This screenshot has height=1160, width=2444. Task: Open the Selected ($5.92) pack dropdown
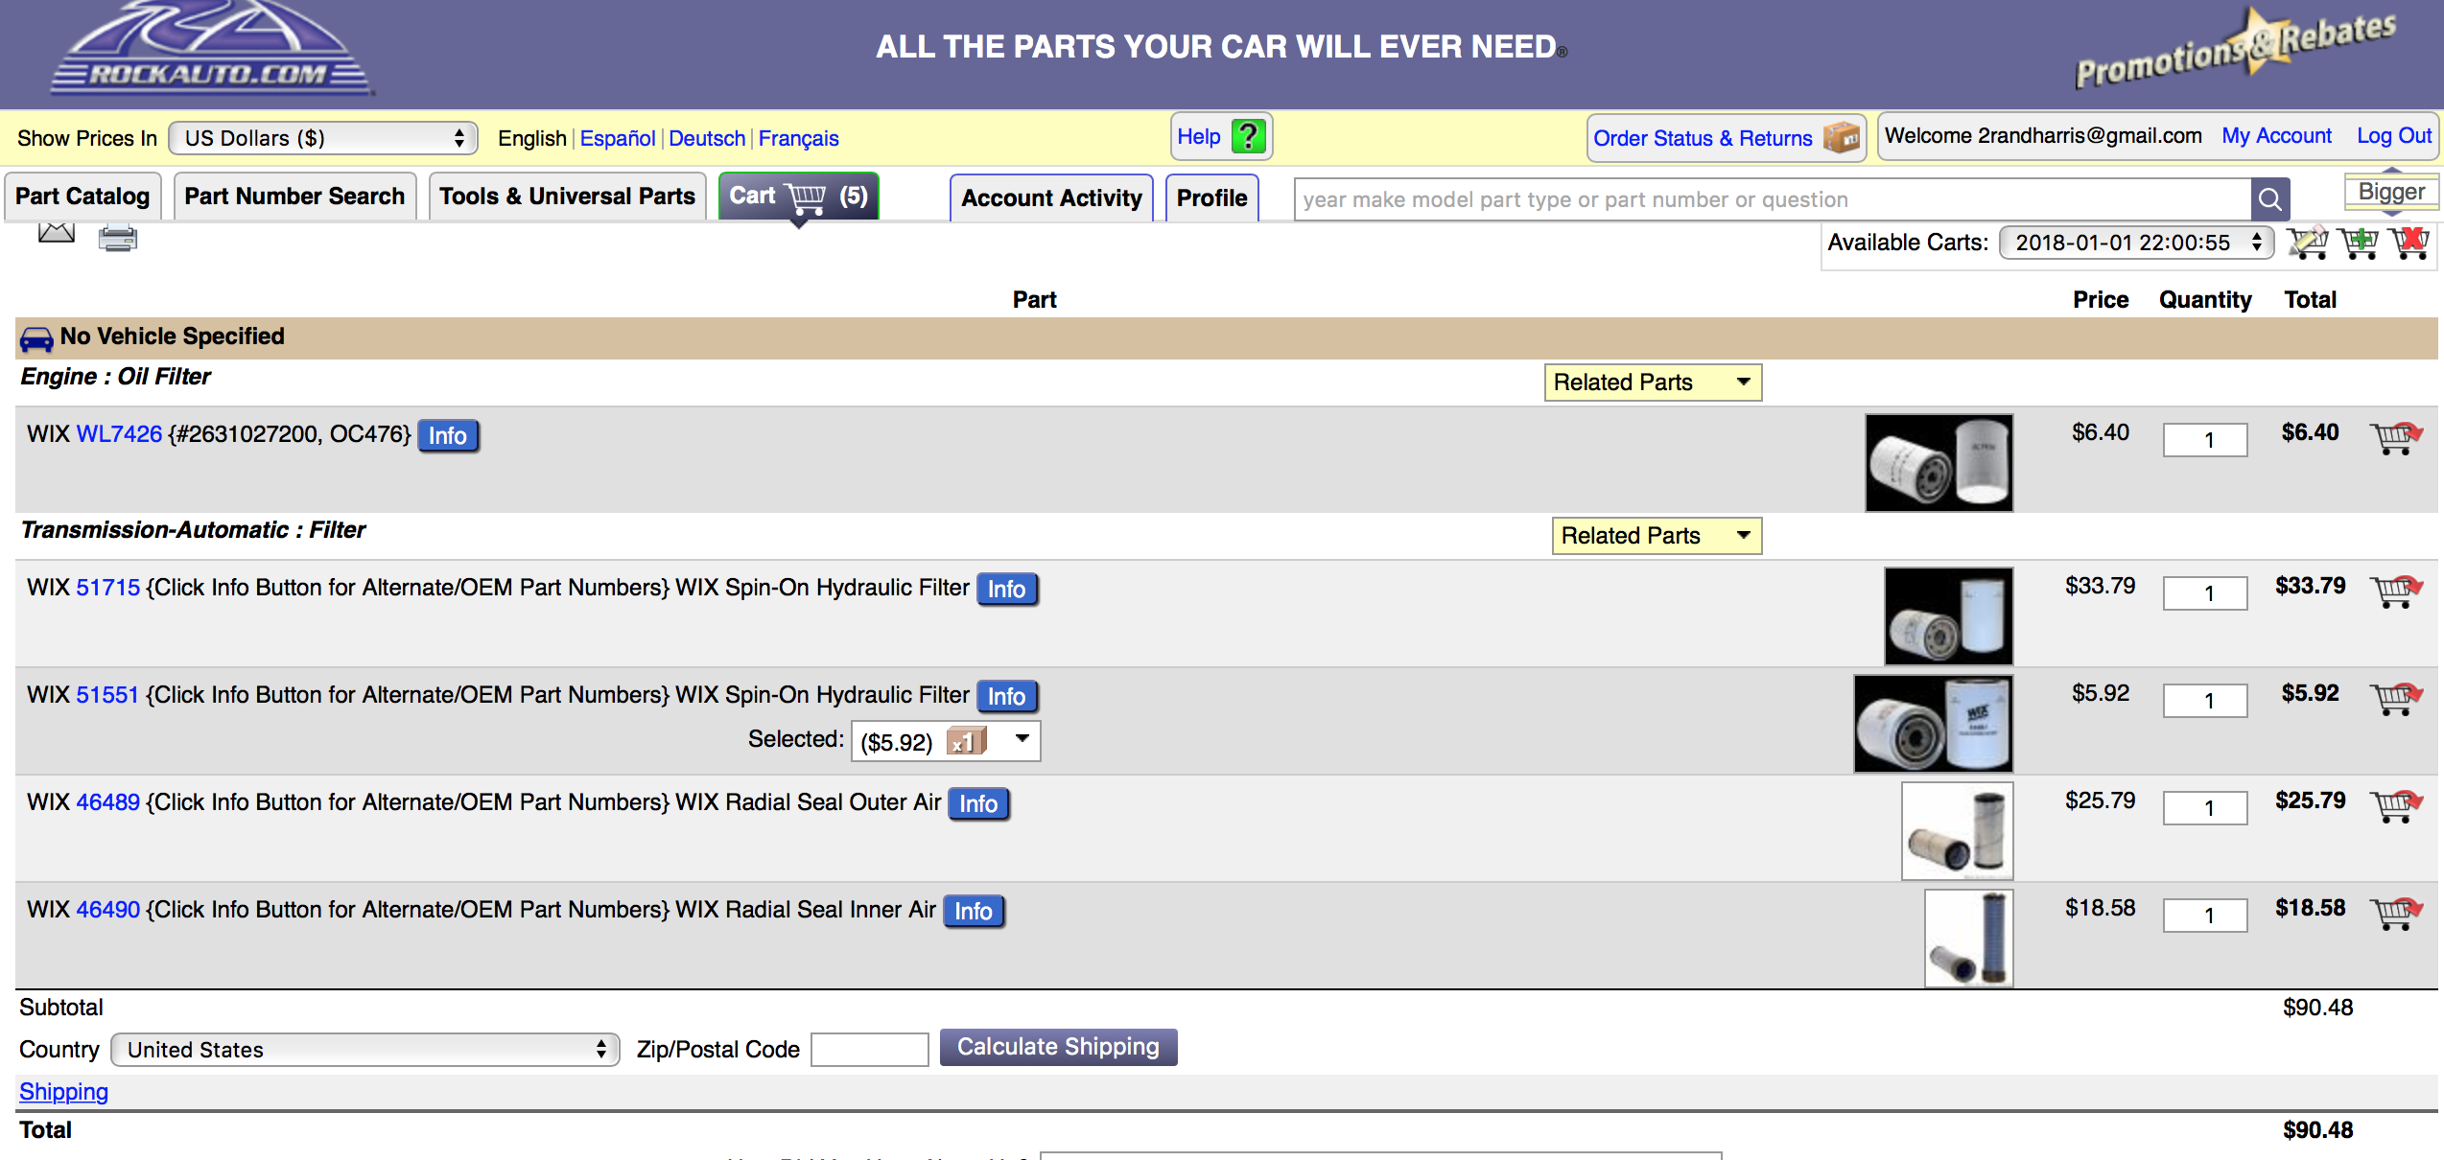pos(946,741)
